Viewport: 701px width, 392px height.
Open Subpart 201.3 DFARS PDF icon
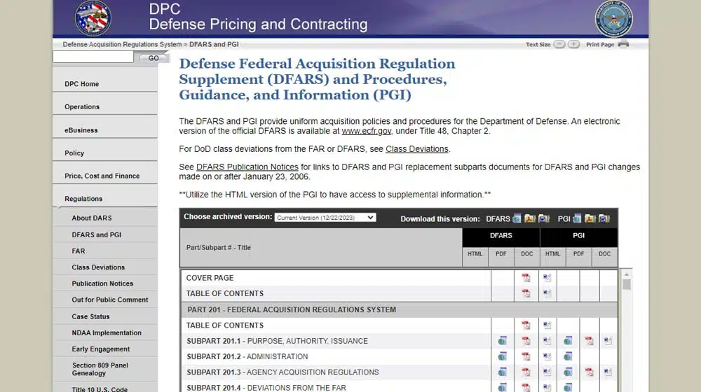pos(526,372)
